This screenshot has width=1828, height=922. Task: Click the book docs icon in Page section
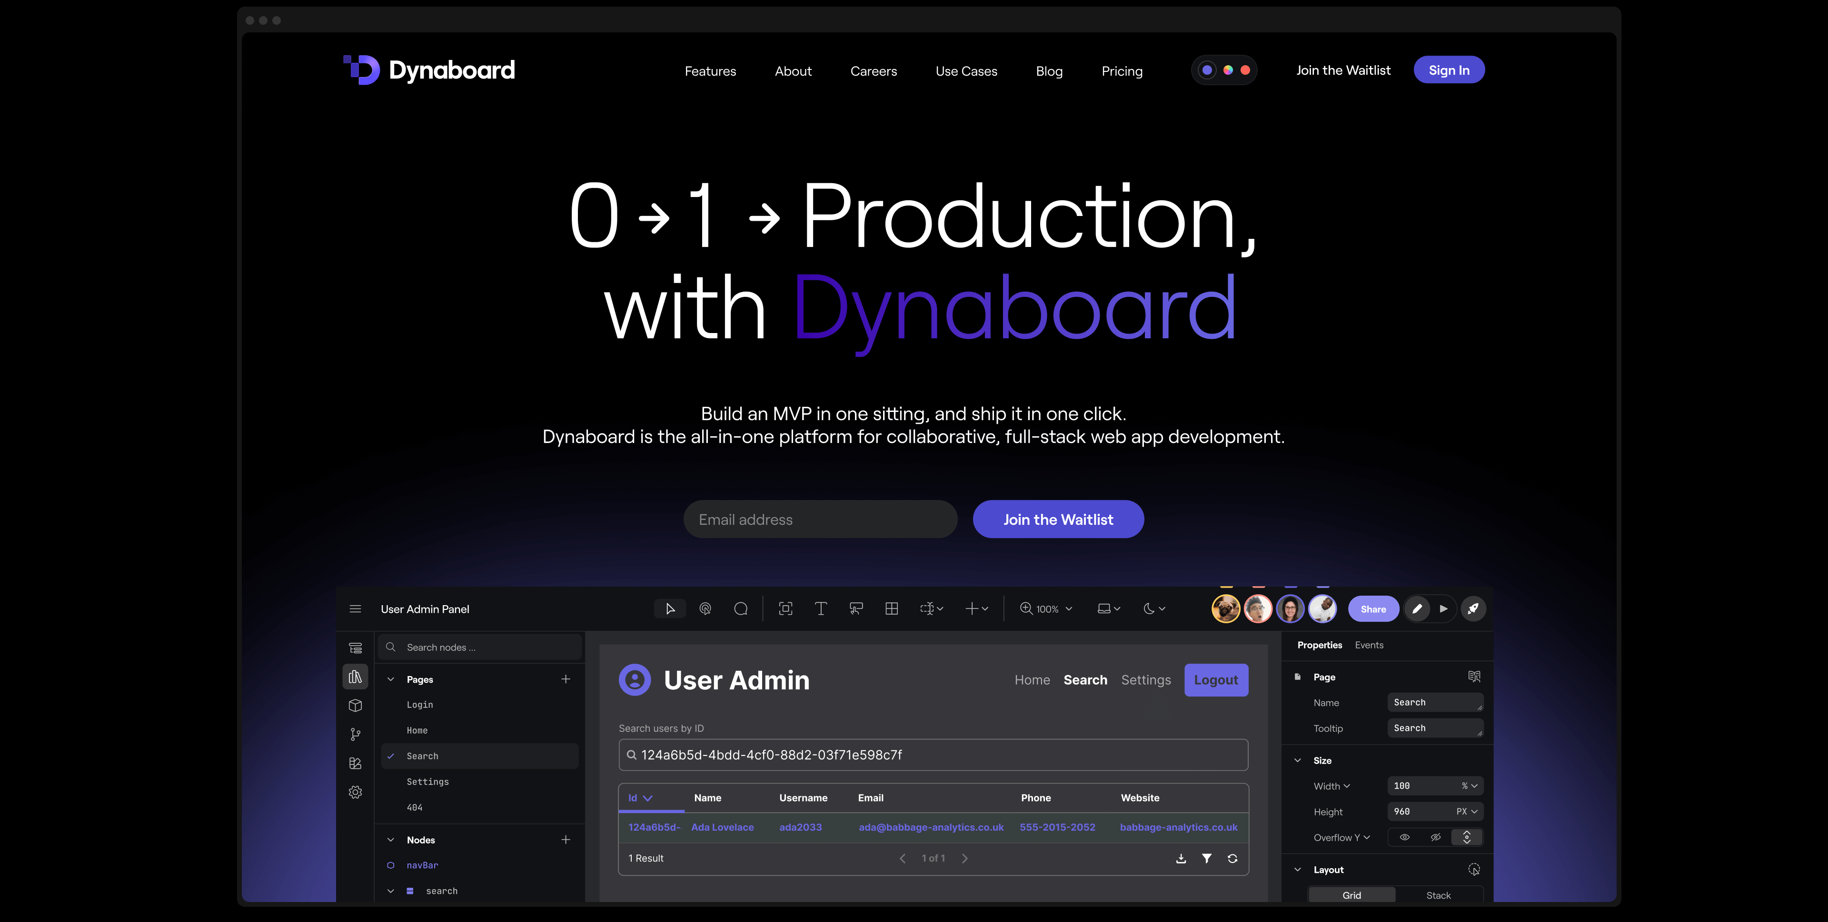[1474, 677]
